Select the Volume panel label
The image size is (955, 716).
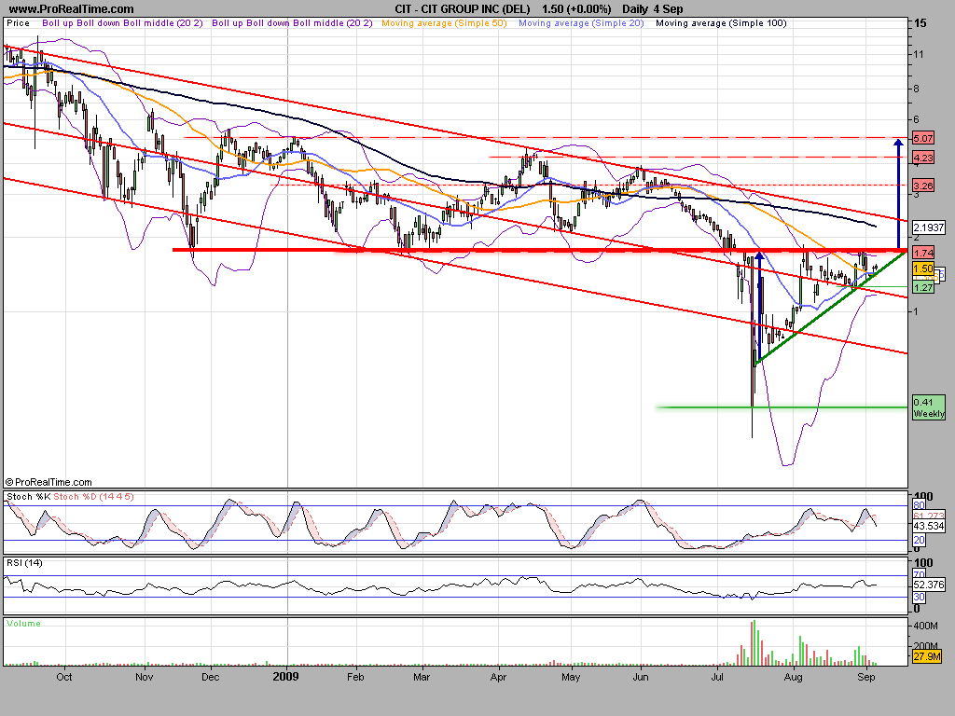(x=23, y=624)
